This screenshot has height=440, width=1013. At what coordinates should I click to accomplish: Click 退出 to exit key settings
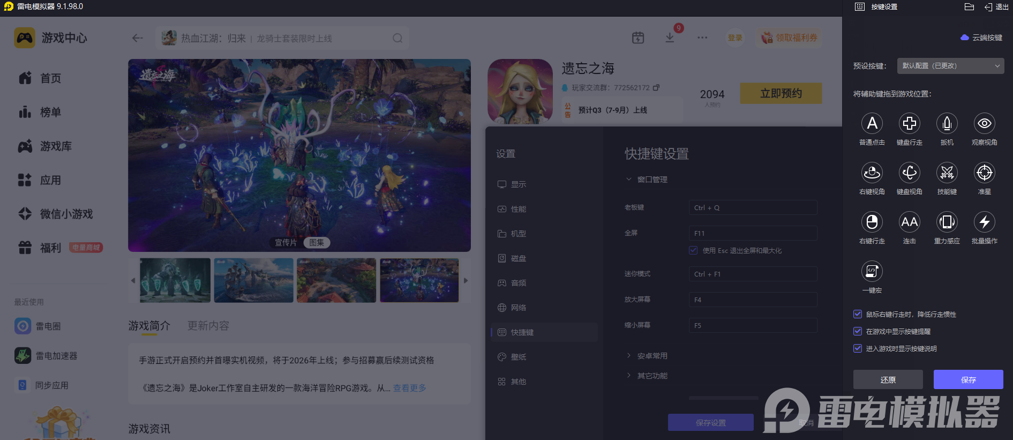point(996,7)
